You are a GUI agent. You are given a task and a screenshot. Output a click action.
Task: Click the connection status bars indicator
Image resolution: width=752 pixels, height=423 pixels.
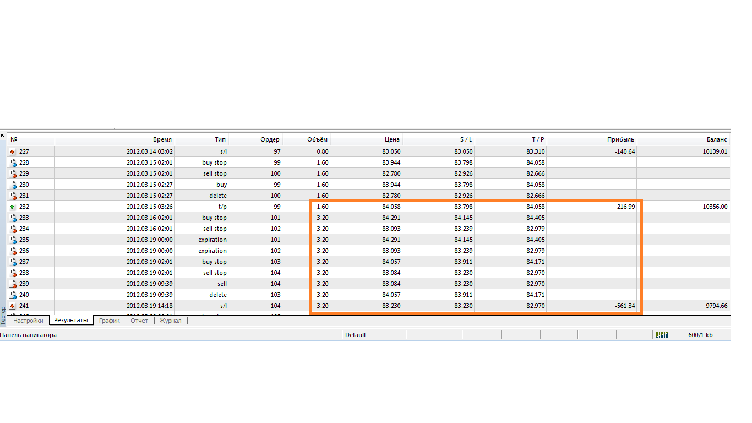[x=661, y=335]
